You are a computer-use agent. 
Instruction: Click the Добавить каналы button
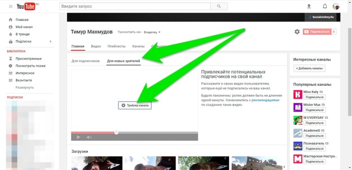point(309,68)
